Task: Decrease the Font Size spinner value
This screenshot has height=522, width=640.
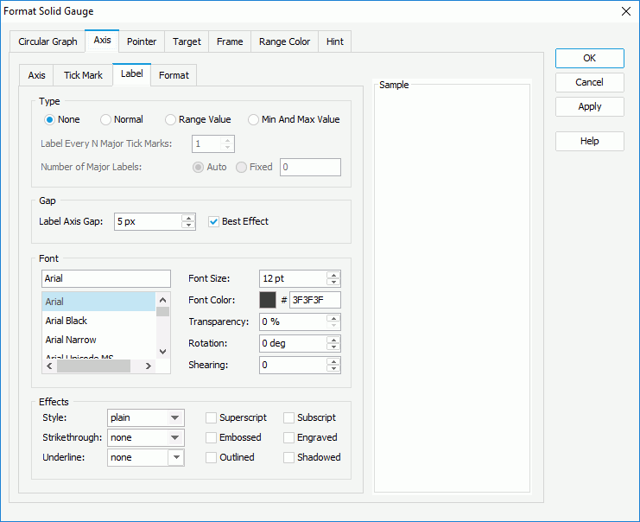Action: [333, 283]
